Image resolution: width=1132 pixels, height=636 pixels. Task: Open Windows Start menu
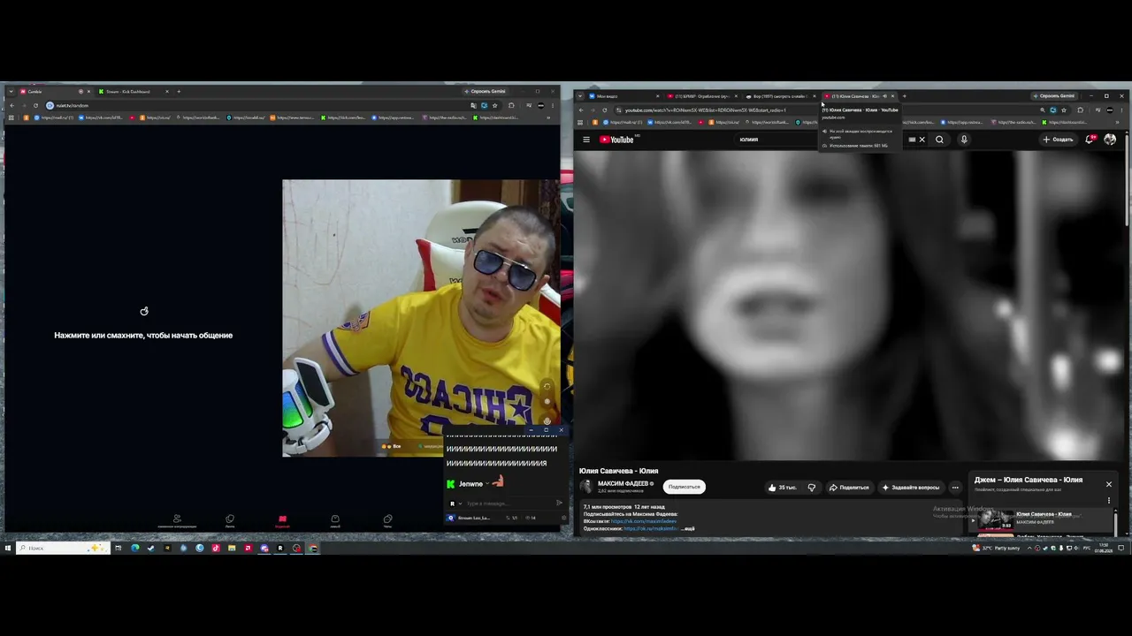pyautogui.click(x=8, y=548)
